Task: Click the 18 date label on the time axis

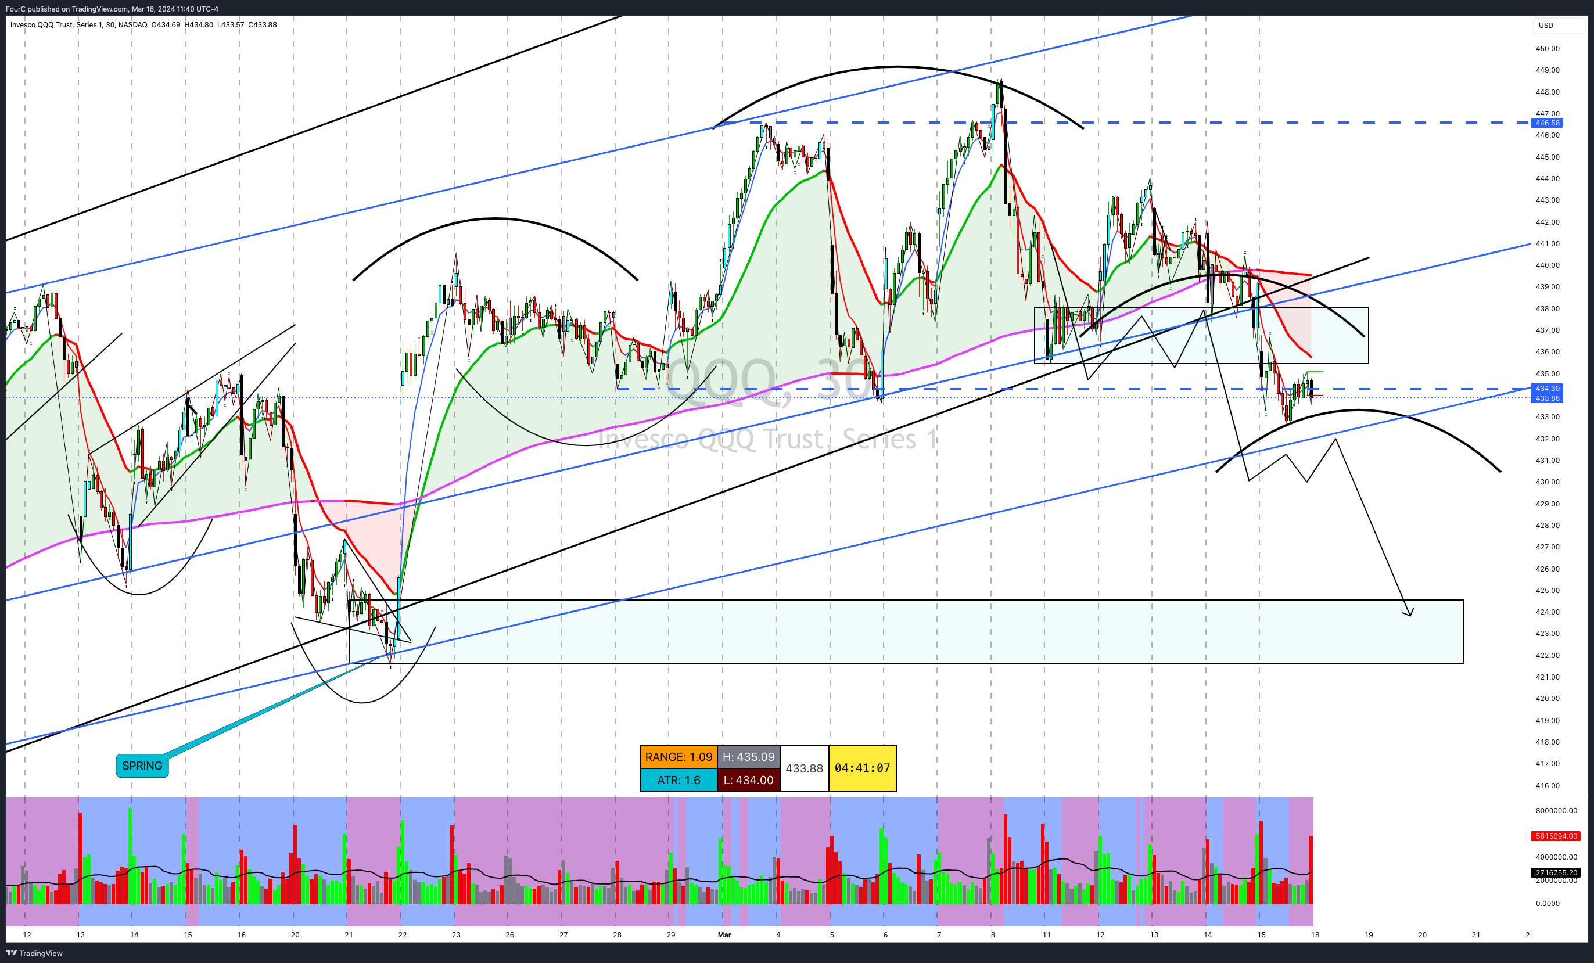Action: click(1315, 935)
